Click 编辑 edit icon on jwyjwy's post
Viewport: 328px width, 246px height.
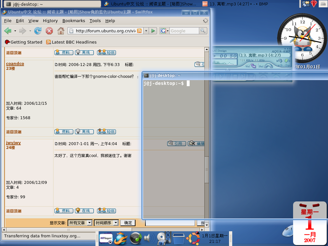(x=196, y=143)
